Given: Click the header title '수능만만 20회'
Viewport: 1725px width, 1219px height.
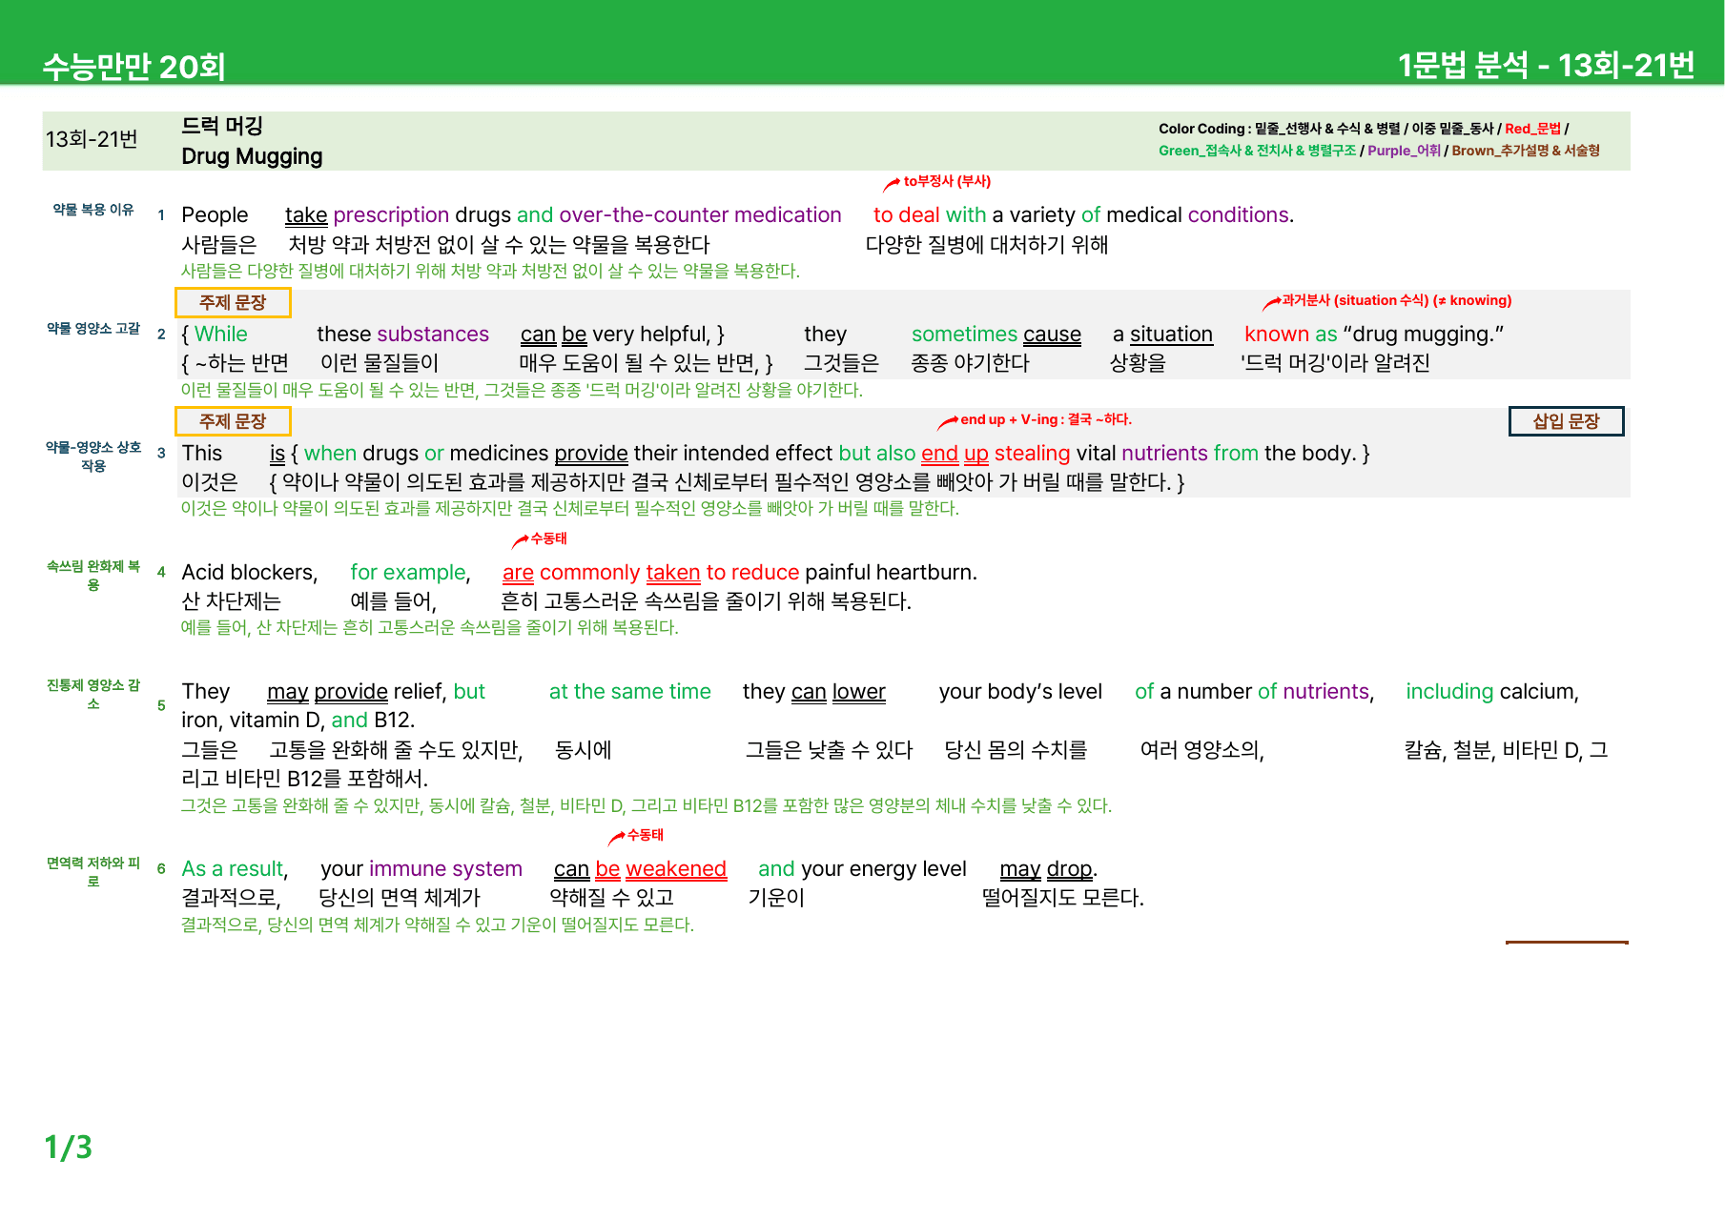Looking at the screenshot, I should 134,67.
